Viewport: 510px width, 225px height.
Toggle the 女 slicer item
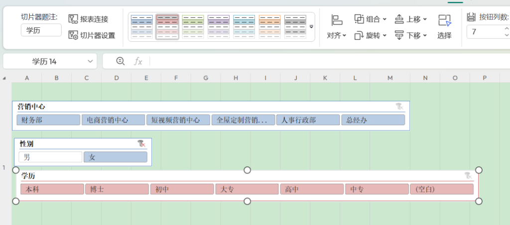pyautogui.click(x=116, y=157)
